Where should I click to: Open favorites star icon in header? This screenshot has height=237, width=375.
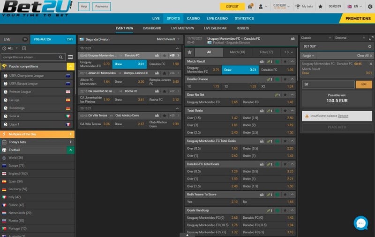(320, 7)
